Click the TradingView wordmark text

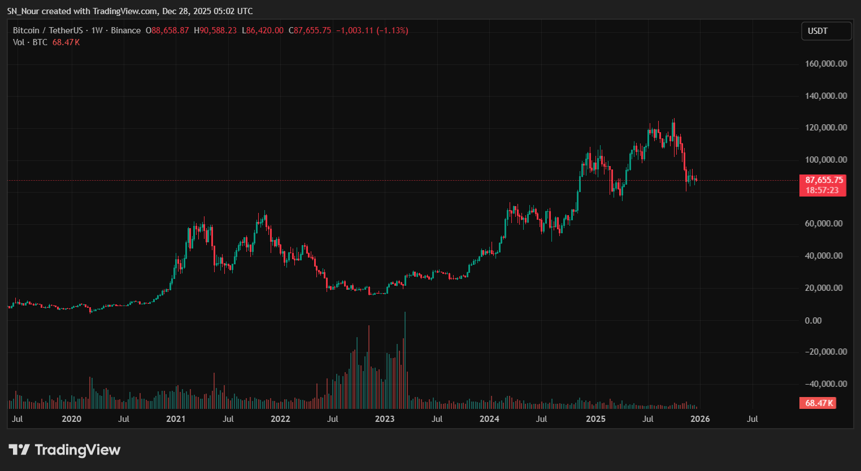(77, 450)
